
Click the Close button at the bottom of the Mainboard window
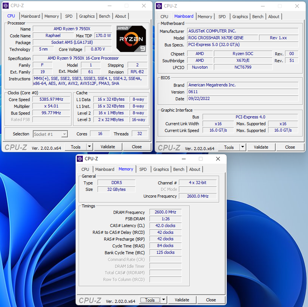click(290, 147)
